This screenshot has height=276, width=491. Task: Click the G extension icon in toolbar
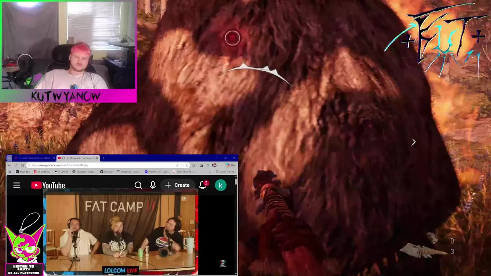[x=194, y=165]
